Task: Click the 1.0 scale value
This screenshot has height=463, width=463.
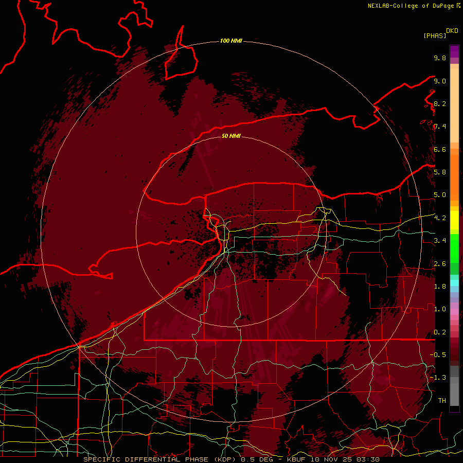Action: [x=440, y=309]
